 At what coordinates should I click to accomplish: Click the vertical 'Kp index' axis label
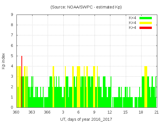tap(4, 61)
